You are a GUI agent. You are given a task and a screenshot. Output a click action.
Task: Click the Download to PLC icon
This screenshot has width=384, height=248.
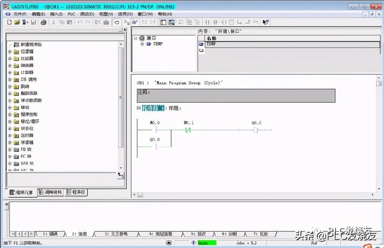click(x=106, y=22)
